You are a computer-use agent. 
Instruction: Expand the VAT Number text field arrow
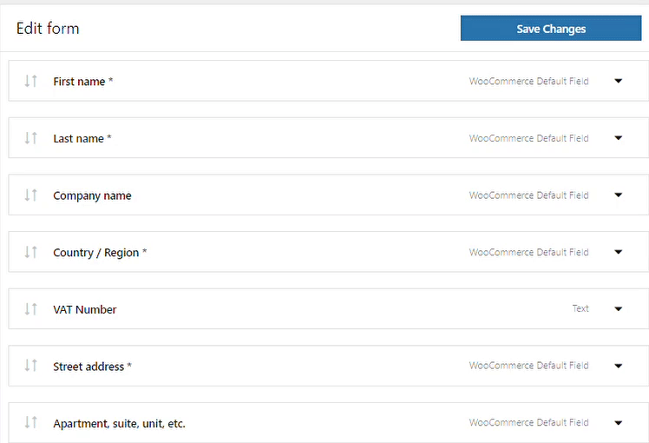click(x=618, y=308)
